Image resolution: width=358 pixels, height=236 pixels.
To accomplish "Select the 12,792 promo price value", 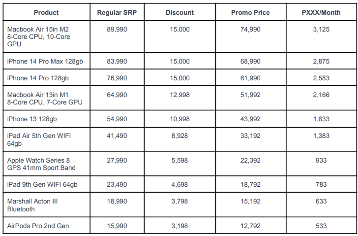I will click(x=250, y=226).
